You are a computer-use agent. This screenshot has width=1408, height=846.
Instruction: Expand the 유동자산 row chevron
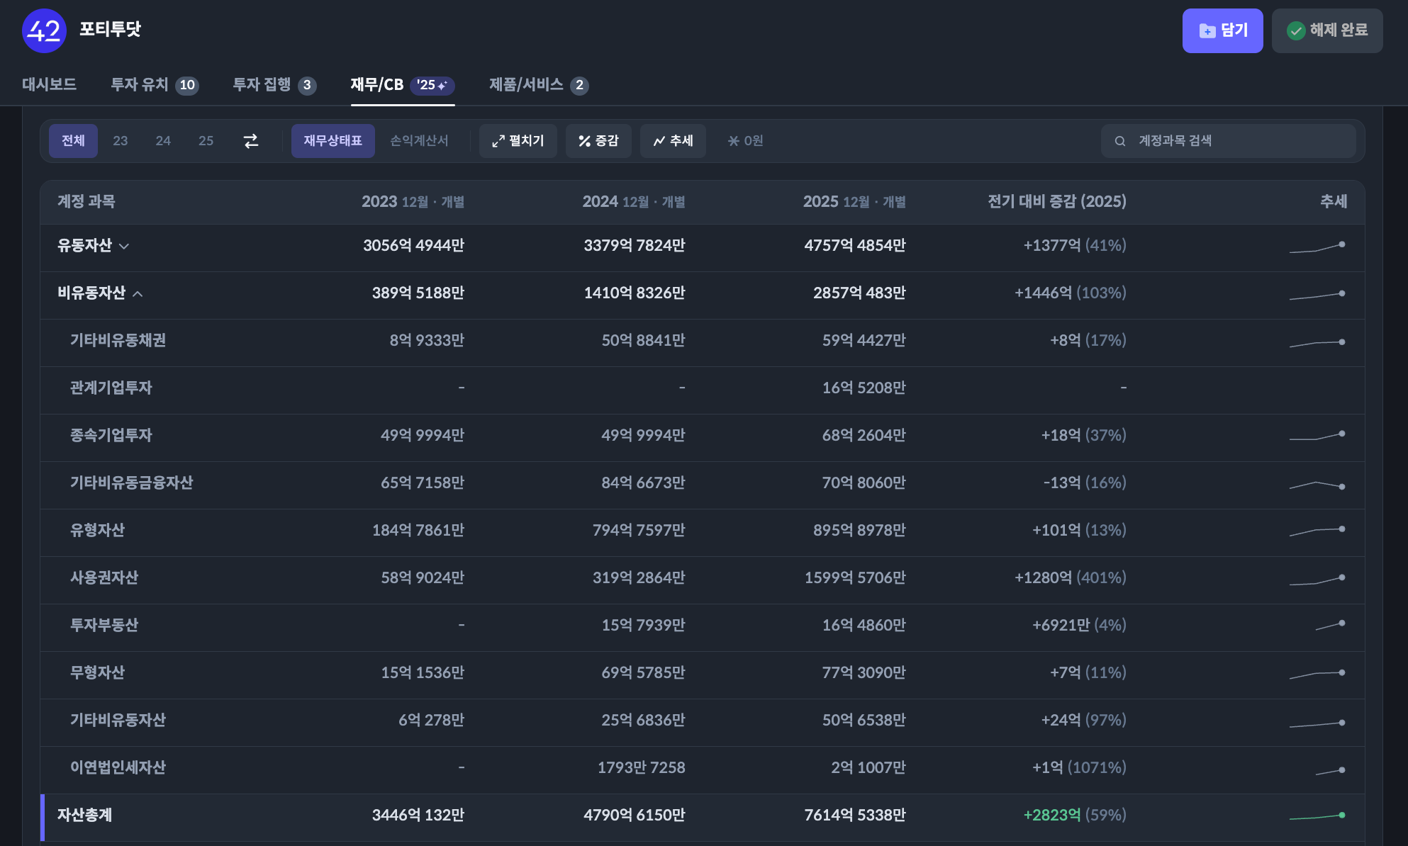[x=124, y=246]
